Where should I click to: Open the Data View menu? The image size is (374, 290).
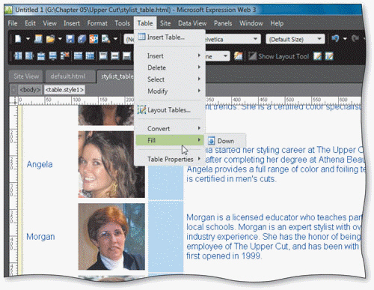point(192,23)
